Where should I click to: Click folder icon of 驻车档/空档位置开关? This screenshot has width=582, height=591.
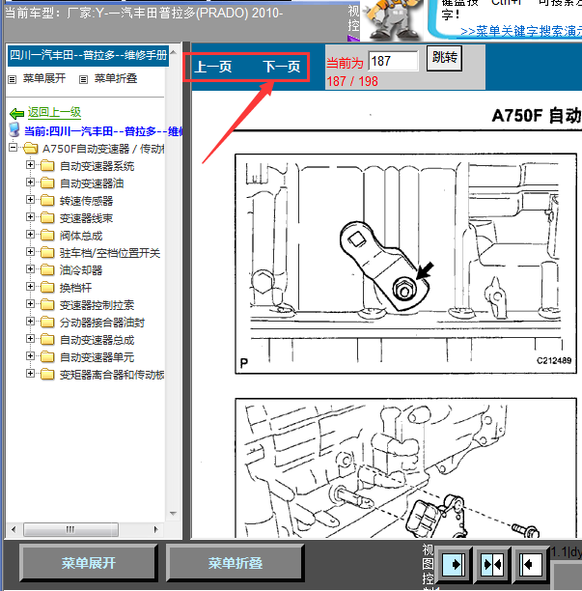tap(47, 252)
